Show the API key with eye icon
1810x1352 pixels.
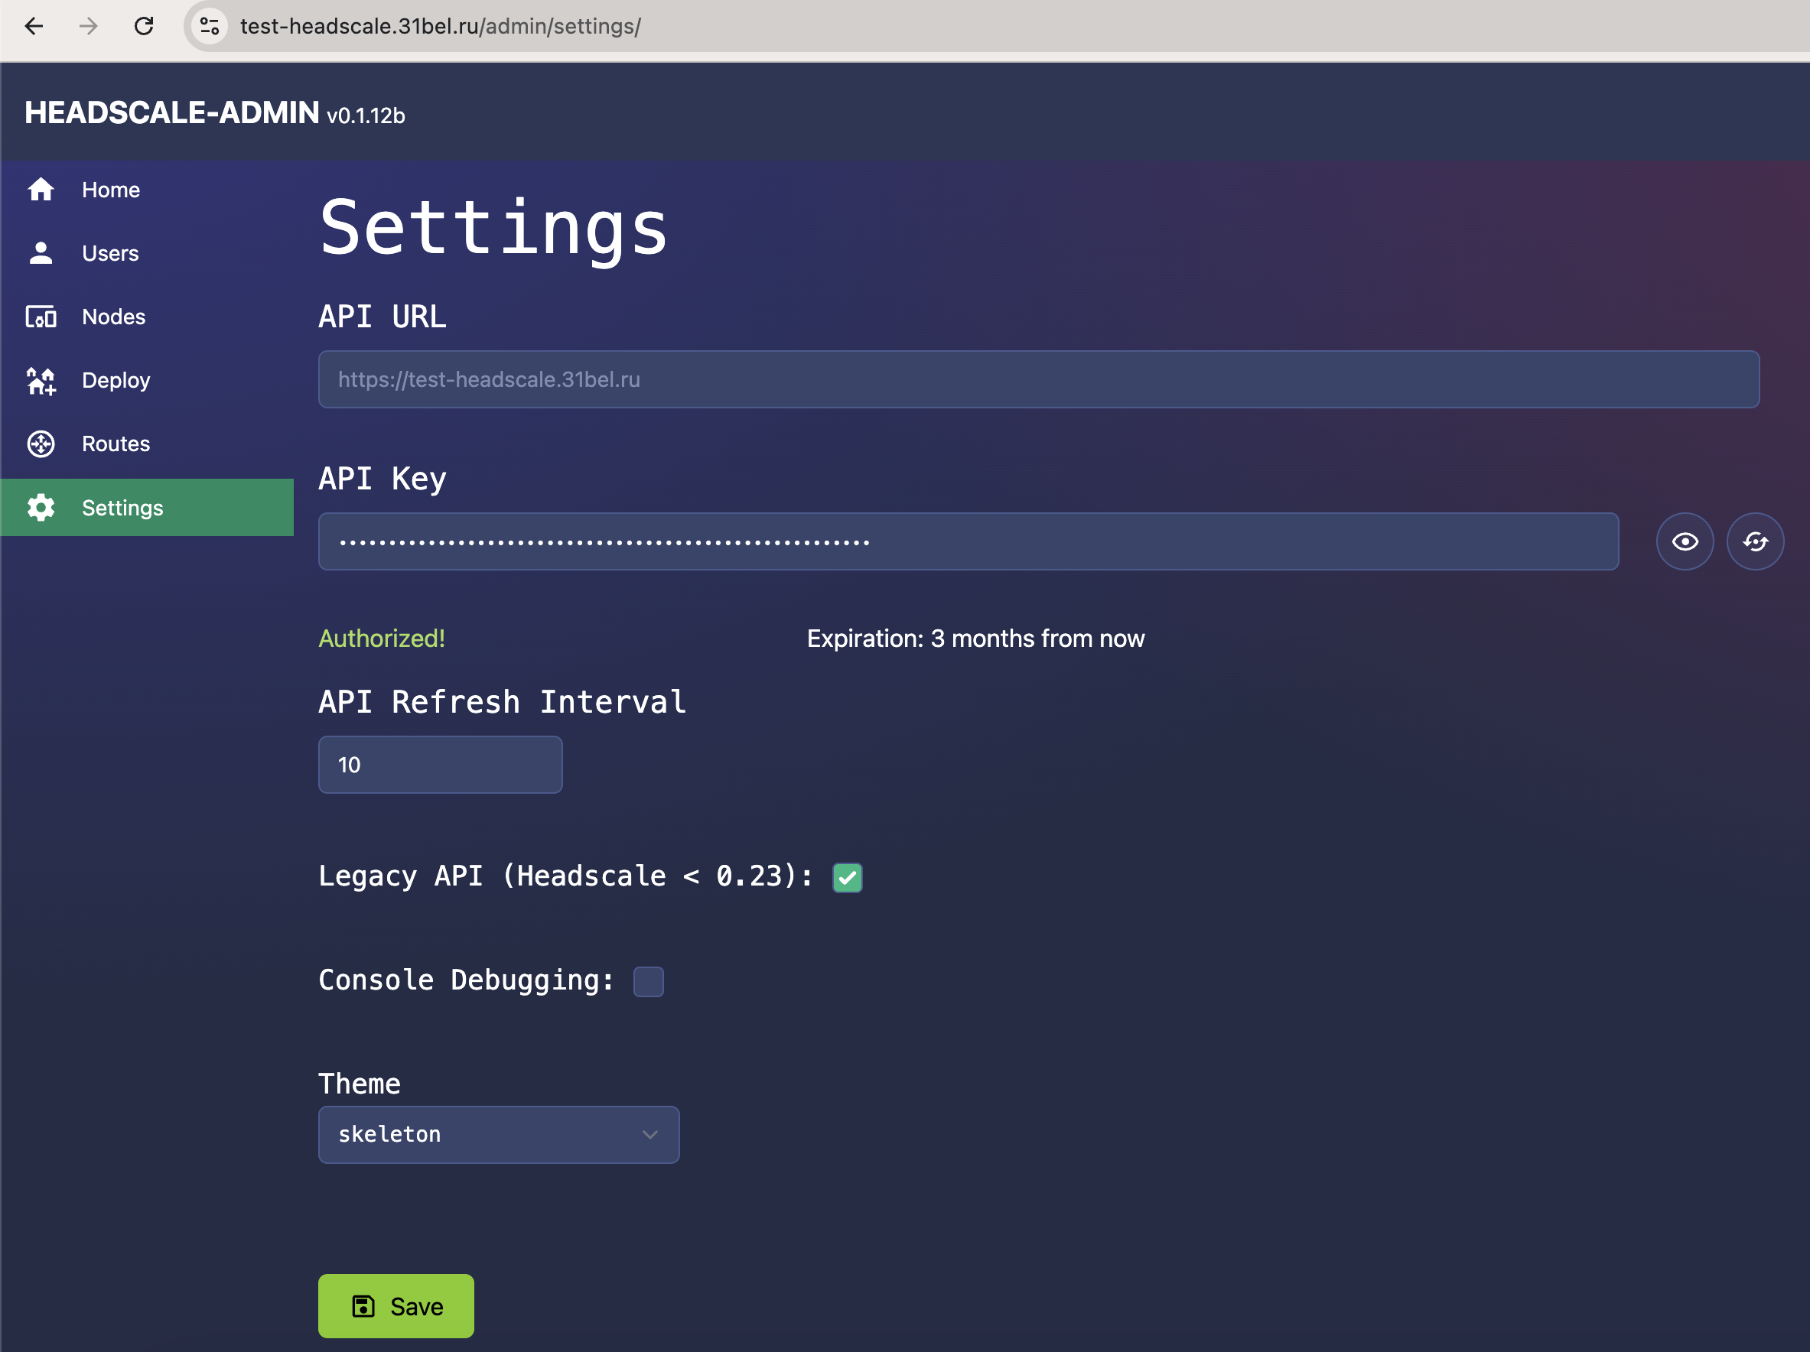(1685, 541)
